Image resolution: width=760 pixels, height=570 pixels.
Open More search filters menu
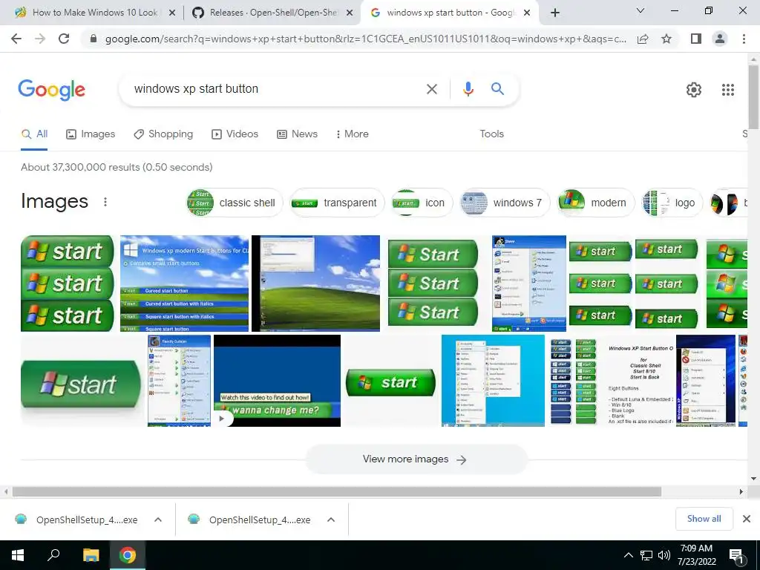[353, 134]
